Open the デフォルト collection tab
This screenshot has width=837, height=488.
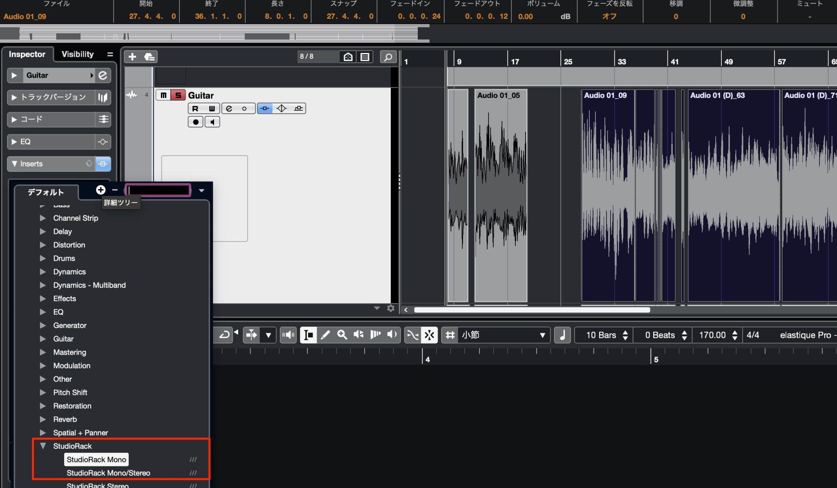pyautogui.click(x=45, y=192)
